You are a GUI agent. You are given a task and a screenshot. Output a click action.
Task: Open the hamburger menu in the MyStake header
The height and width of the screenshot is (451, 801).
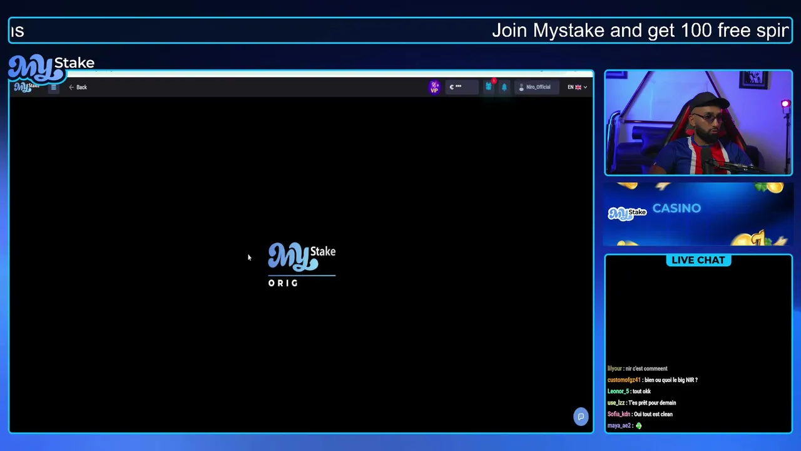(54, 87)
